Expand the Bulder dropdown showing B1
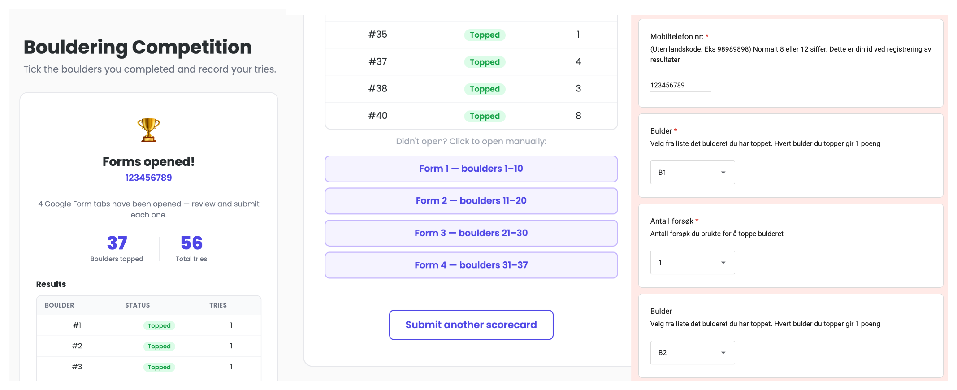The width and height of the screenshot is (957, 390). pos(692,173)
